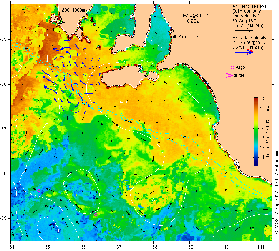The height and width of the screenshot is (251, 279).
Task: Click the 134 longitude axis label
Action: tap(11, 247)
